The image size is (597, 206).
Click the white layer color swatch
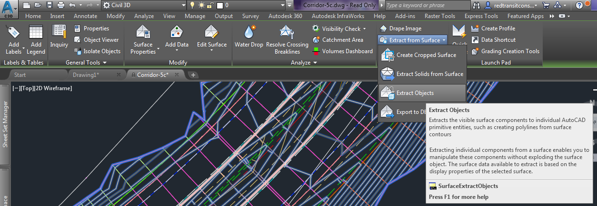click(x=219, y=5)
